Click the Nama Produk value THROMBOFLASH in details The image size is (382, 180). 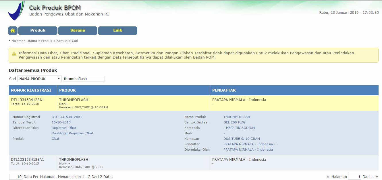click(237, 117)
